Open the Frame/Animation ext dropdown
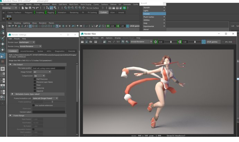The width and height of the screenshot is (239, 142). (x=45, y=98)
